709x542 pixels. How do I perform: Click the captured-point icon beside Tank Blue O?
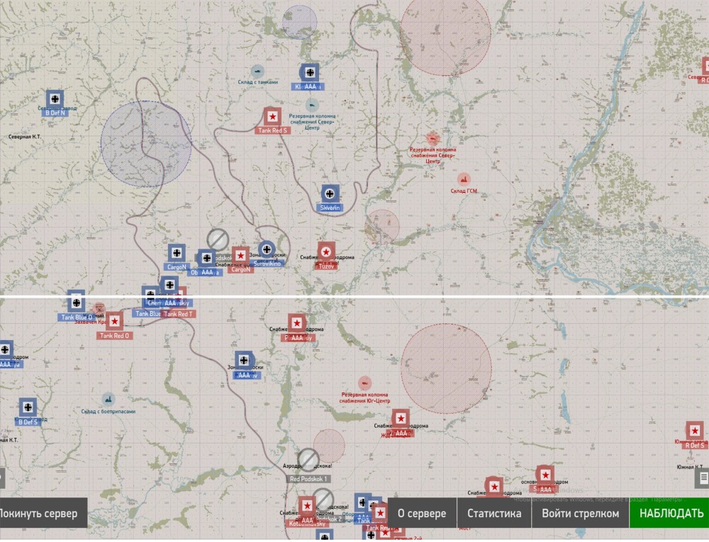99,309
